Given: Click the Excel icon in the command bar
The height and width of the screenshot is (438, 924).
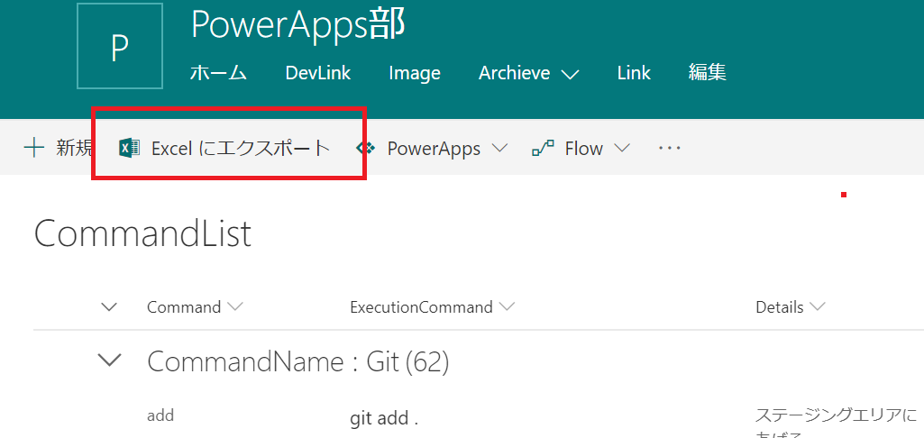Looking at the screenshot, I should (x=129, y=148).
